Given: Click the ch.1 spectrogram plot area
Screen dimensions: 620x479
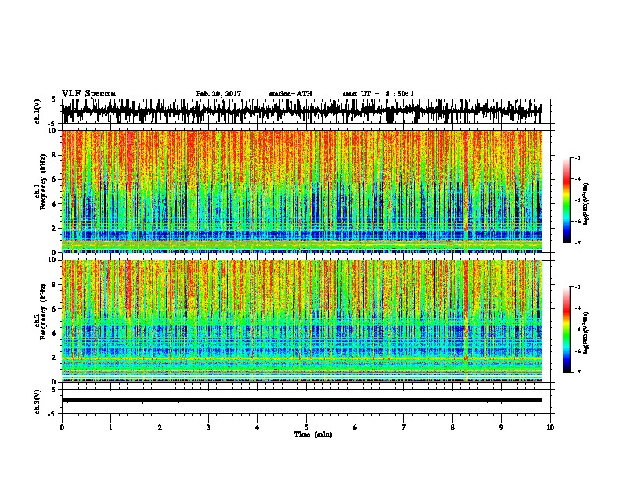Looking at the screenshot, I should point(301,191).
